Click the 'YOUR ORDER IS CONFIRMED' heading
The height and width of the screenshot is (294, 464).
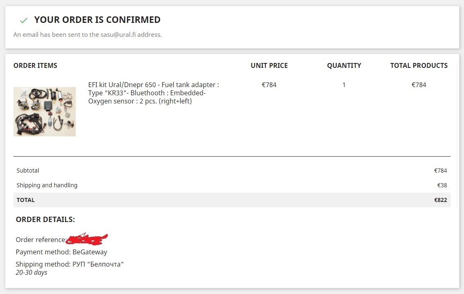tap(97, 20)
